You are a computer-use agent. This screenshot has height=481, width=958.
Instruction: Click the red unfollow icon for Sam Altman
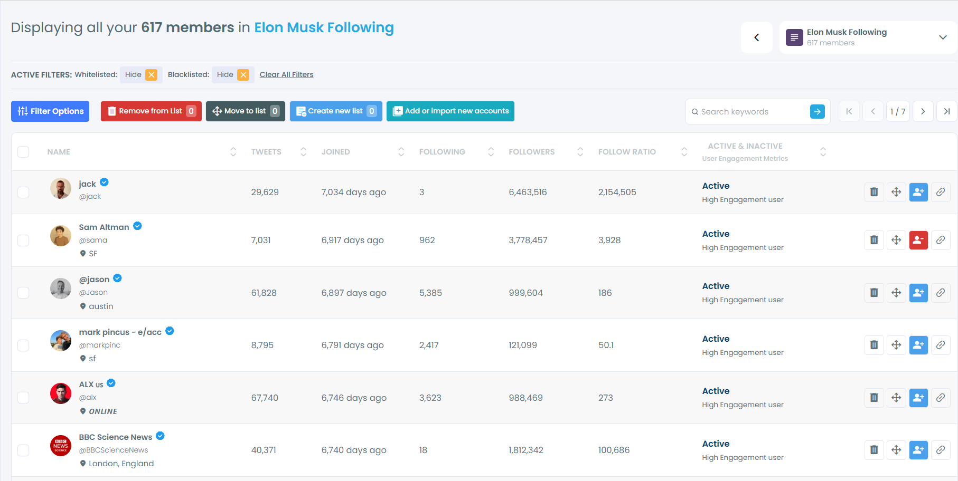point(918,240)
